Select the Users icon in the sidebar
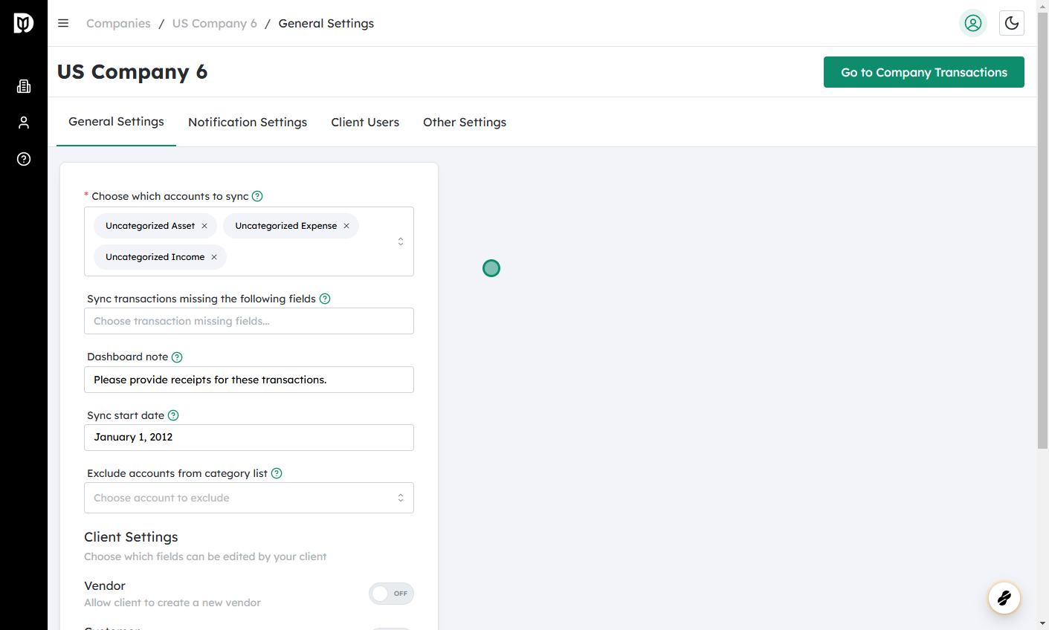 point(23,123)
